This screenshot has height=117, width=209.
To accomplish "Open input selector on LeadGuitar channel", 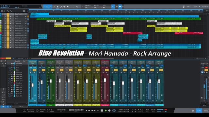I will tap(105, 62).
